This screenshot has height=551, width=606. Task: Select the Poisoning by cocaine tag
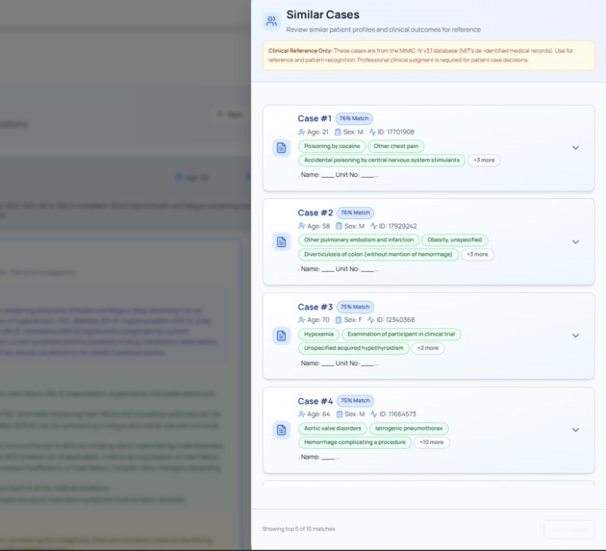[332, 146]
